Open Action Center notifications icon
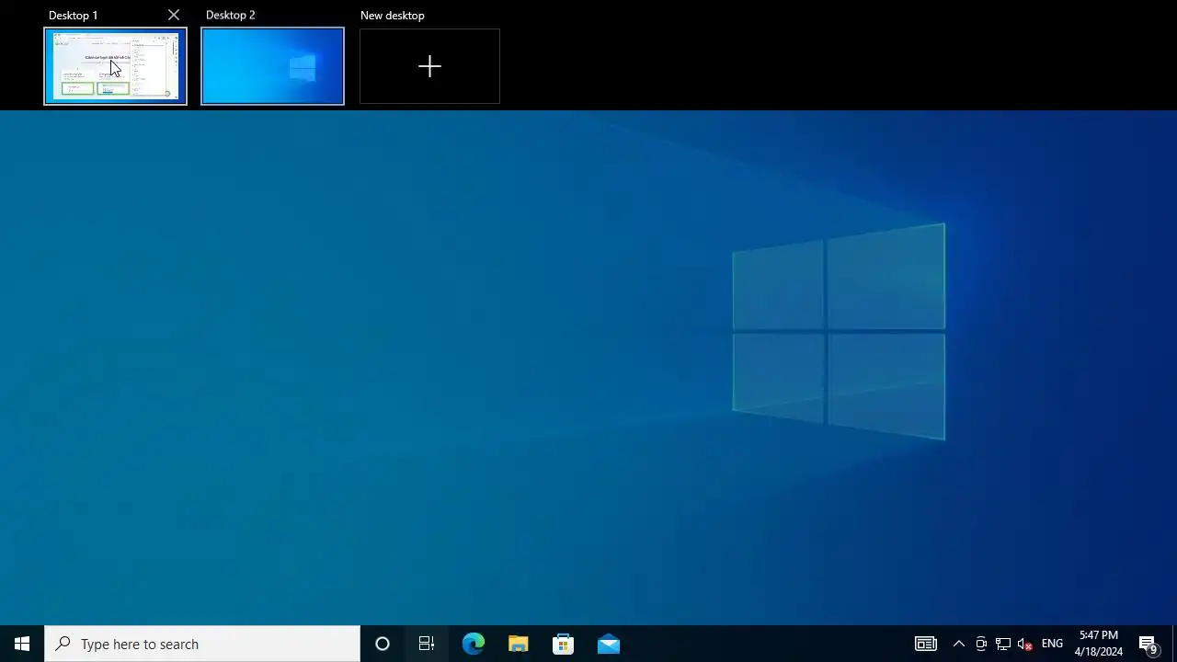The width and height of the screenshot is (1177, 662). coord(1148,644)
